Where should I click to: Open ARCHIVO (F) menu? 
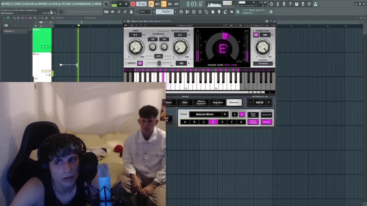tap(7, 4)
